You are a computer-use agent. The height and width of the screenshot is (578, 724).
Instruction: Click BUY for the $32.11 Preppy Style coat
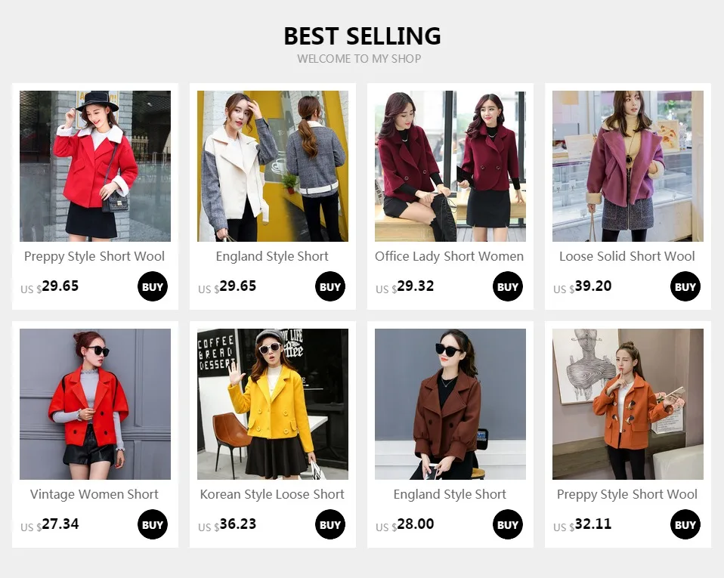(685, 524)
